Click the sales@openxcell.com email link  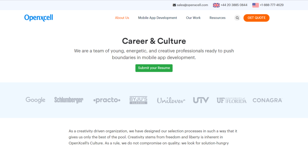[x=192, y=5]
